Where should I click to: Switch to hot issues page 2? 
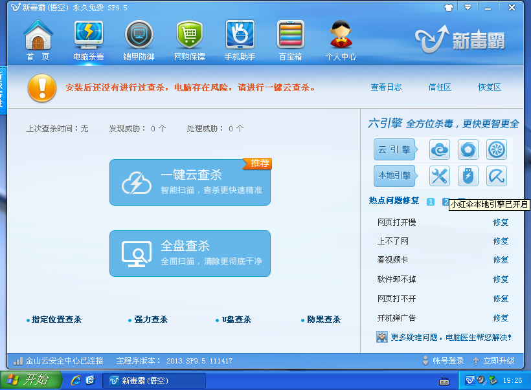446,202
